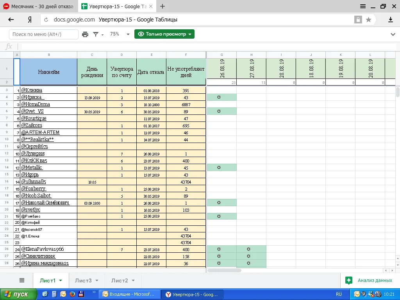Click the print icon in the toolbar
400x300 pixels.
pyautogui.click(x=85, y=34)
